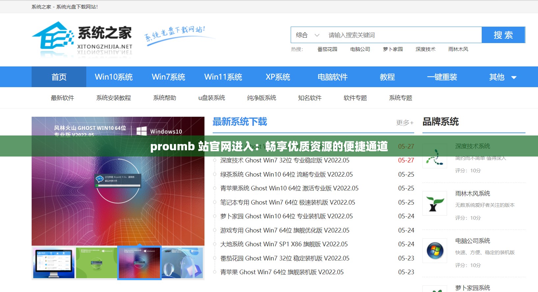538x292 pixels.
Task: Open the 一键重装 navigation tab
Action: [442, 77]
